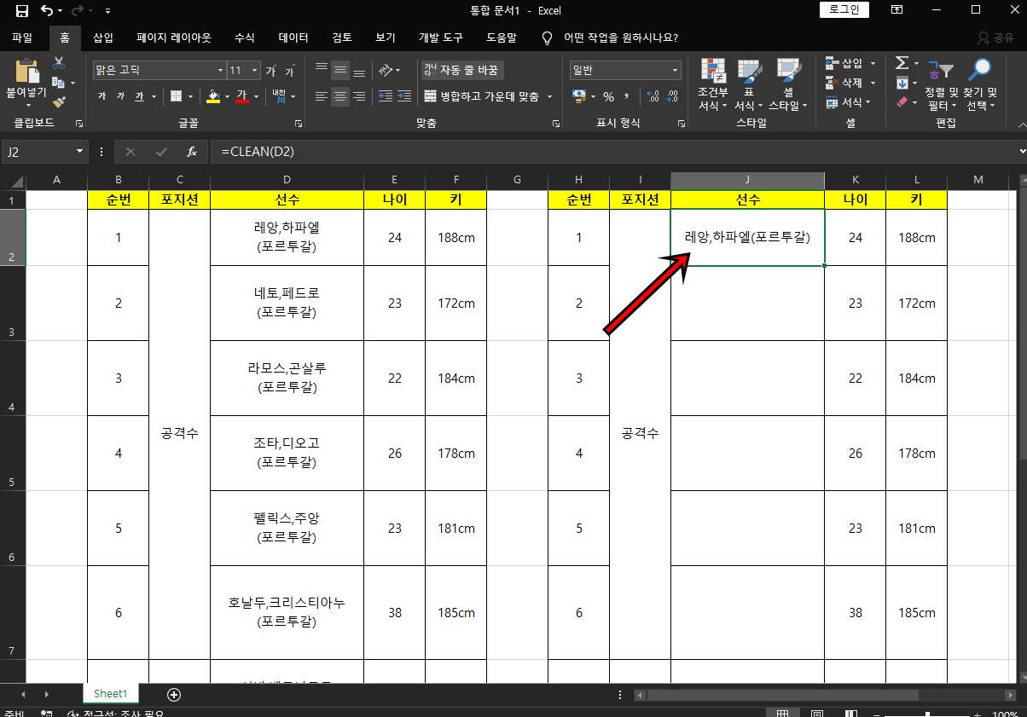Open Cell Styles (셀 스타일)
This screenshot has height=717, width=1027.
click(x=788, y=85)
